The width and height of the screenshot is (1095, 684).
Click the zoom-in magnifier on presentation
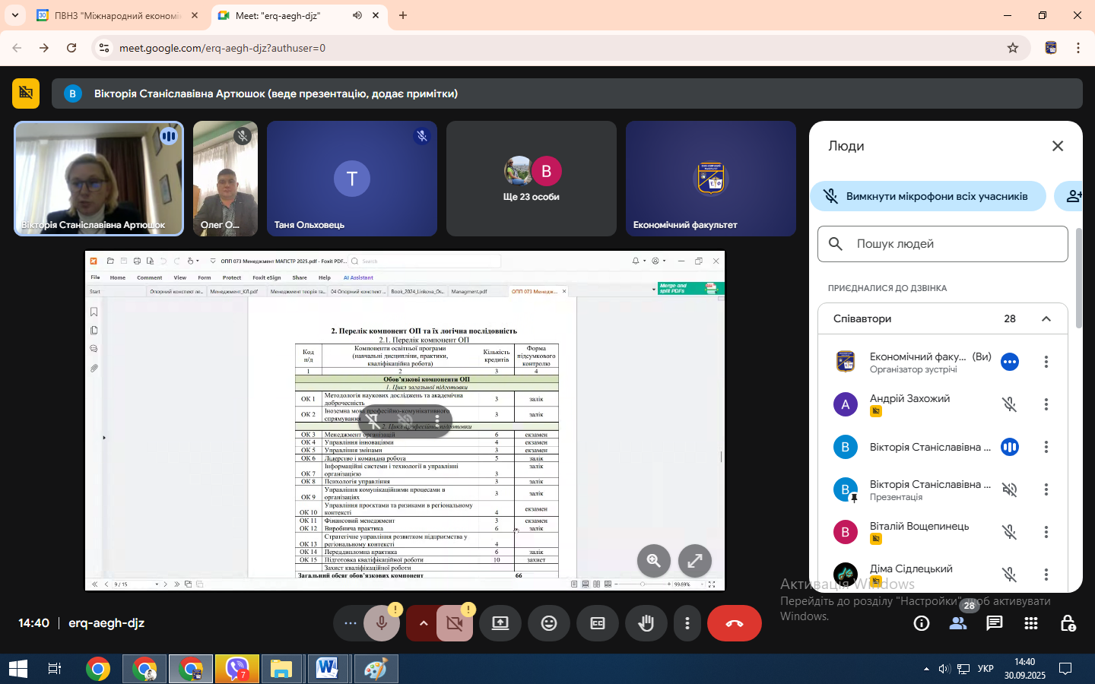653,561
